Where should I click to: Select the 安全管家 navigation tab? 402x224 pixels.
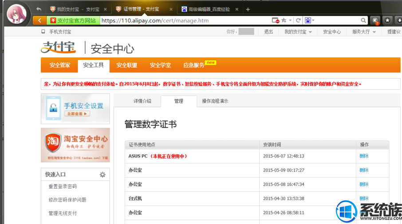coord(60,65)
